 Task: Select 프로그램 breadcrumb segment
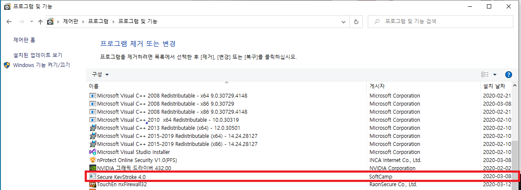click(x=98, y=21)
